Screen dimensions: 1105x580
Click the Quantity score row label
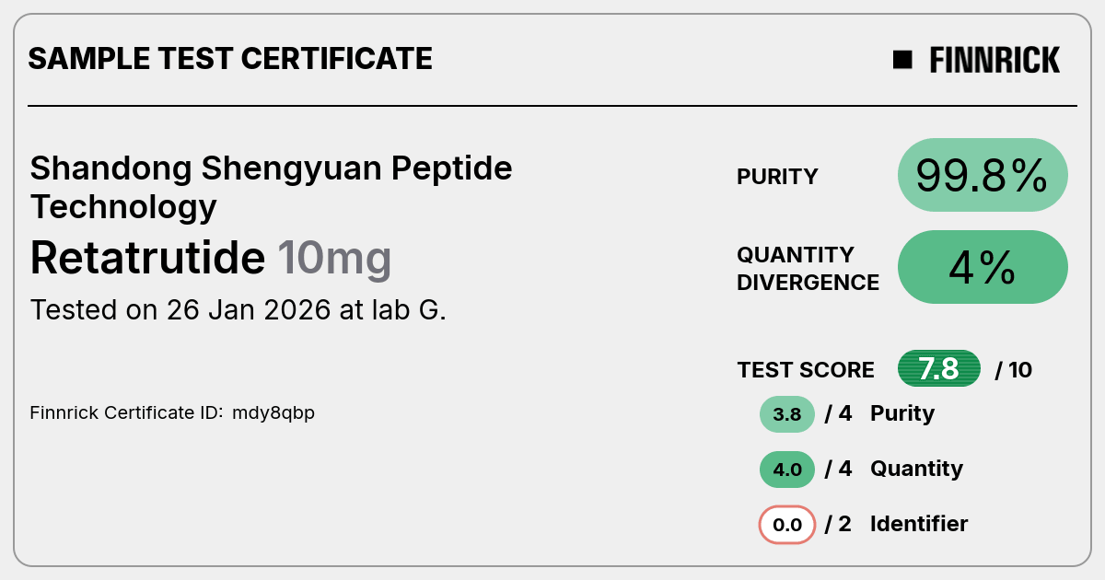tap(916, 469)
